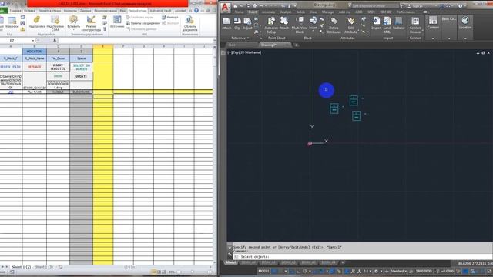Image resolution: width=493 pixels, height=277 pixels.
Task: Click R_Block_Name header cell
Action: (35, 58)
